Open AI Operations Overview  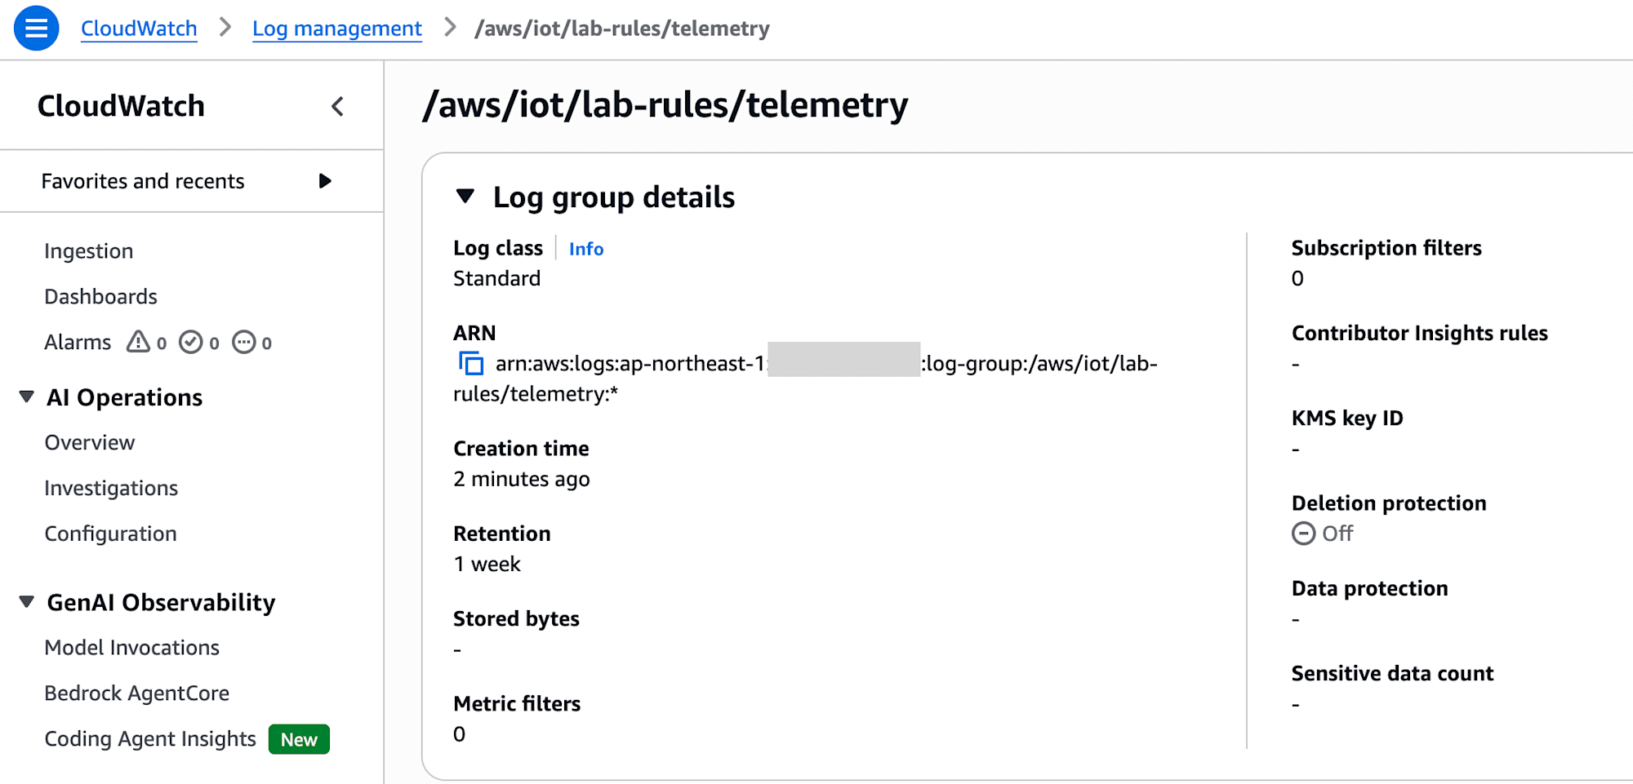click(89, 443)
